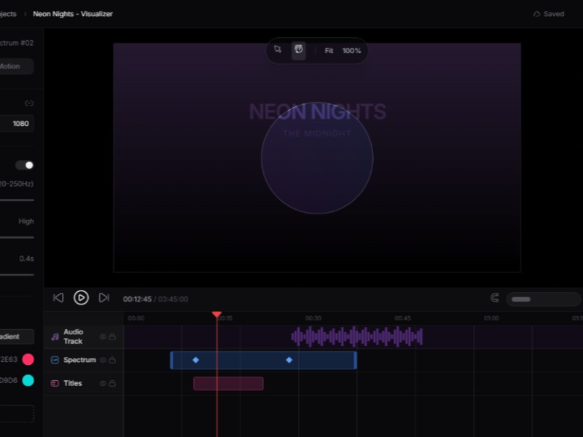Click the Spectrum track type icon

click(55, 360)
